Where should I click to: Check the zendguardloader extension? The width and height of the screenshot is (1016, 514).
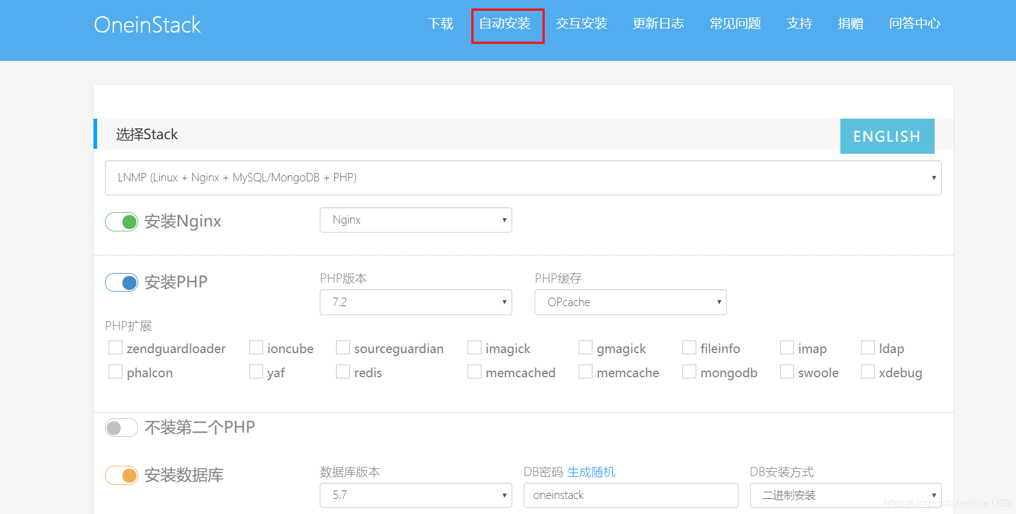click(x=115, y=348)
